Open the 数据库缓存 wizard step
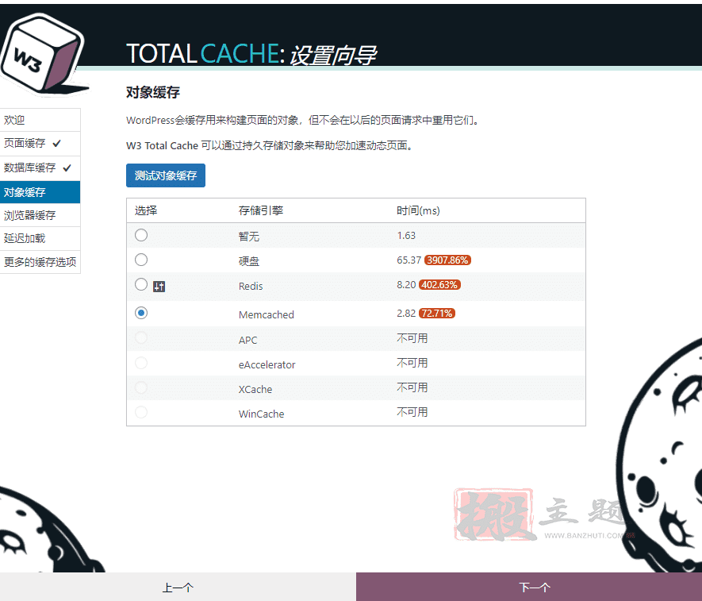 (x=40, y=168)
